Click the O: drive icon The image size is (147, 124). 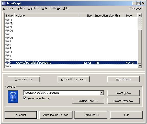click(7, 30)
